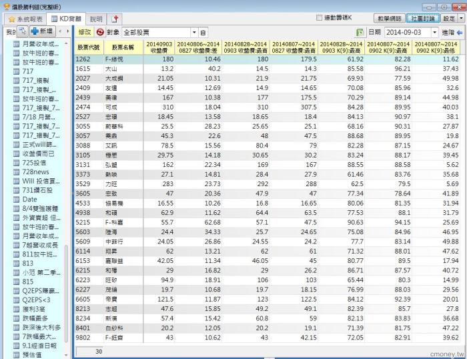Switch to the KD背離 tab
The width and height of the screenshot is (467, 359).
click(67, 19)
